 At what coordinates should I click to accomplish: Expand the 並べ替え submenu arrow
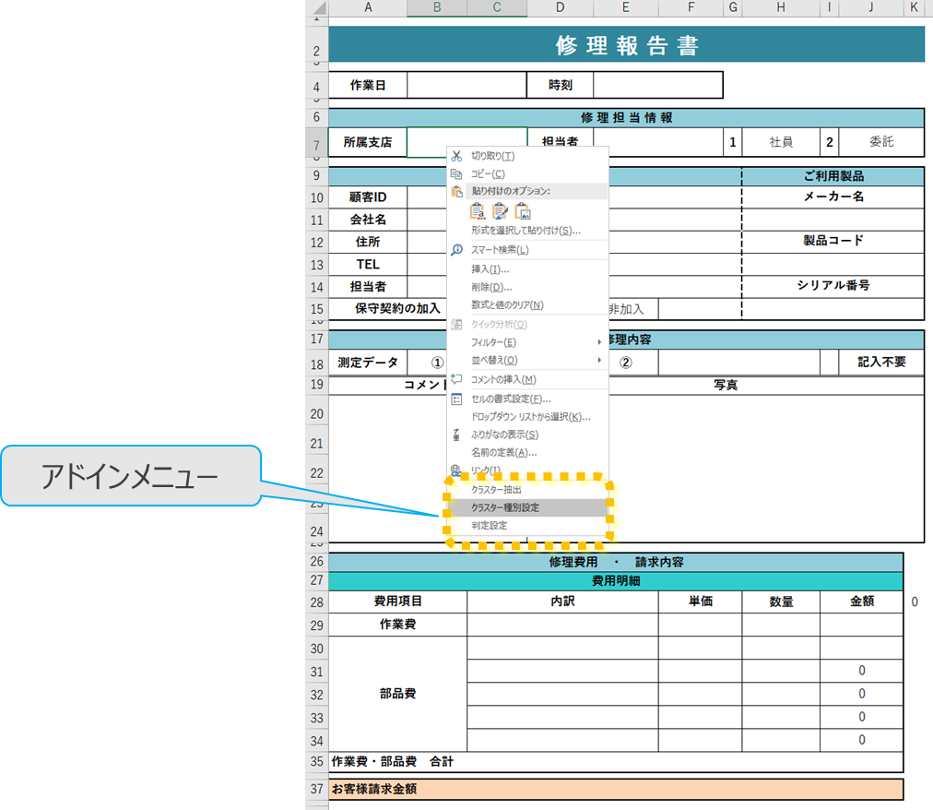coord(599,360)
